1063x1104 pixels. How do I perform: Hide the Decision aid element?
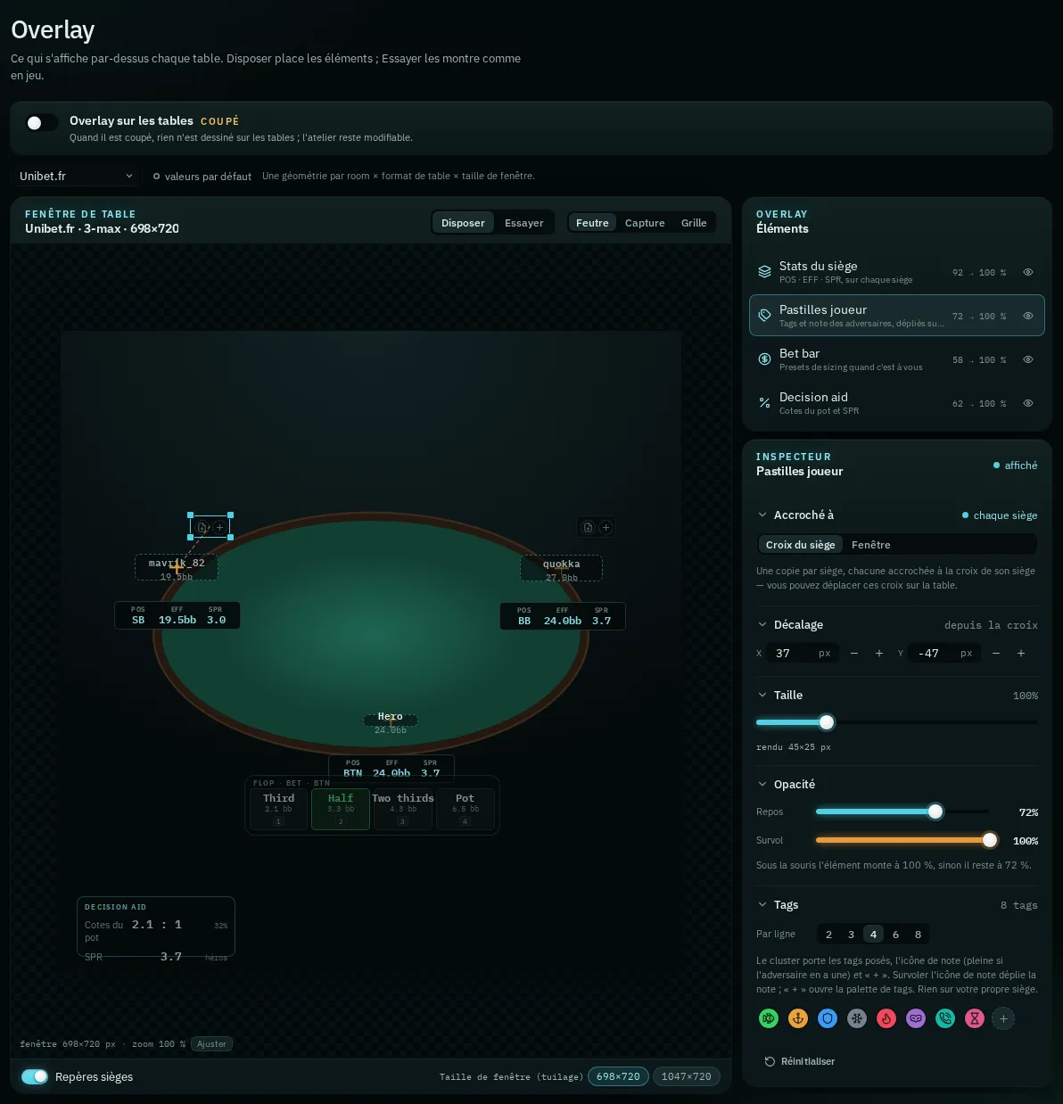(1028, 403)
